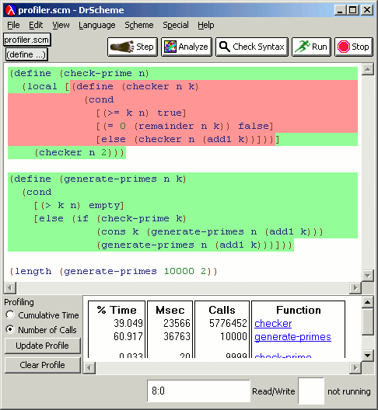Maximize the DrScheme window
Viewport: 378px width, 410px height.
pyautogui.click(x=353, y=10)
